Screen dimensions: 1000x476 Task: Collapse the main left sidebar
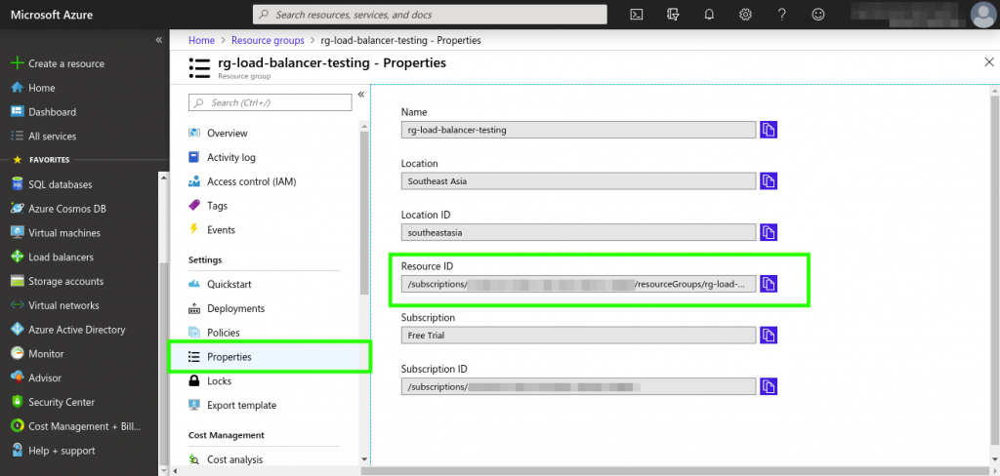click(159, 40)
